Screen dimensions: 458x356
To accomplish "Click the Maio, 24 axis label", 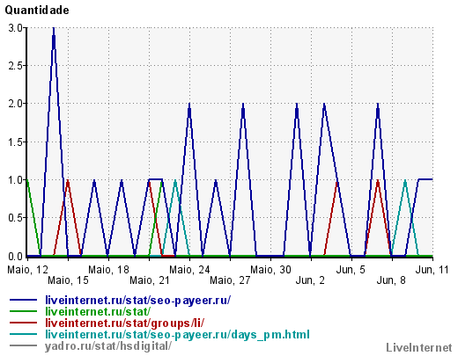I will [189, 270].
